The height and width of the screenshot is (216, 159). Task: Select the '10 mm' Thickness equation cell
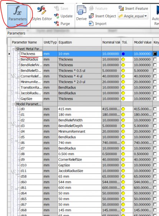tap(80, 54)
